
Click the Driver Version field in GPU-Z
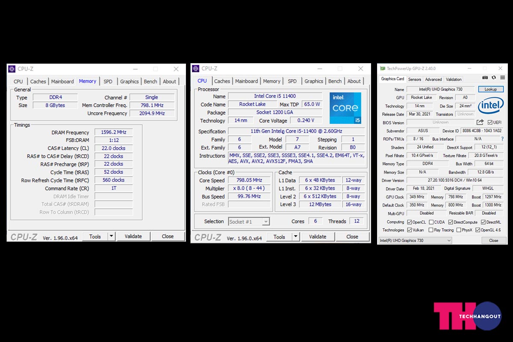pyautogui.click(x=455, y=180)
